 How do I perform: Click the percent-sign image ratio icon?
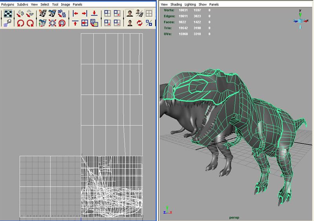point(149,23)
